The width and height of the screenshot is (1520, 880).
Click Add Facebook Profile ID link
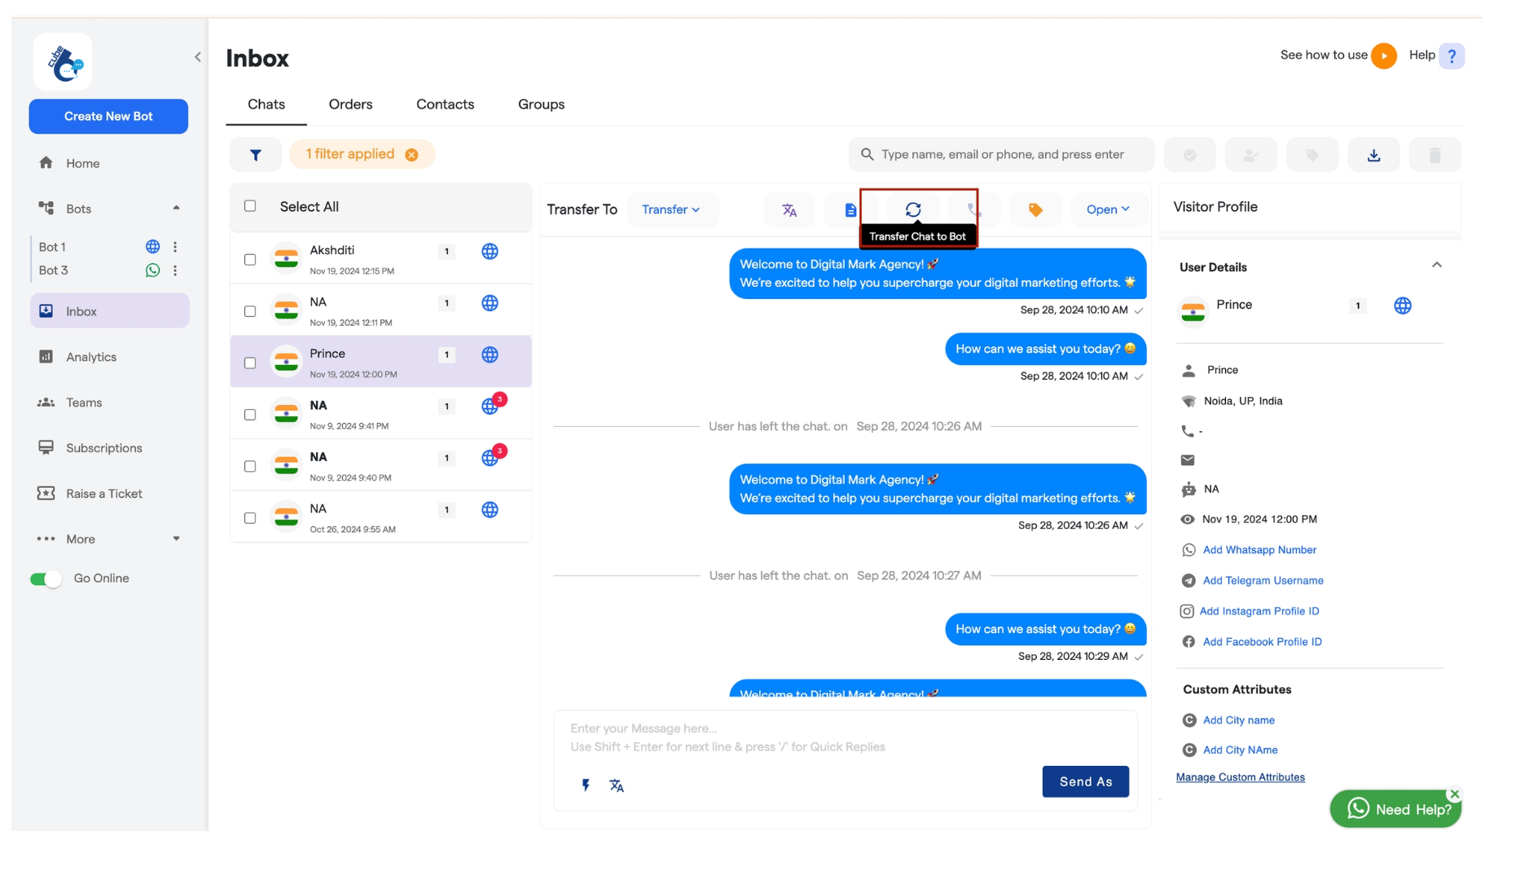1262,642
